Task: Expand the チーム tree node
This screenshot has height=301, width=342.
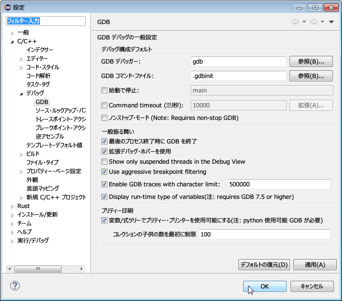Action: [12, 224]
